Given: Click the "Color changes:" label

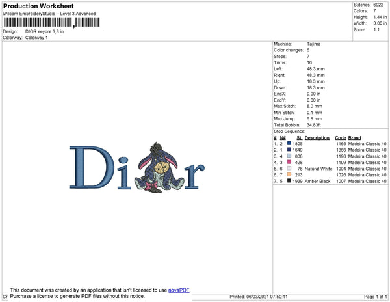Looking at the screenshot, I should coord(289,50).
